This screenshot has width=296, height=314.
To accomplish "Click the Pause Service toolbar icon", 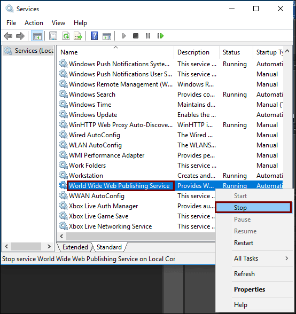I will tap(148, 36).
